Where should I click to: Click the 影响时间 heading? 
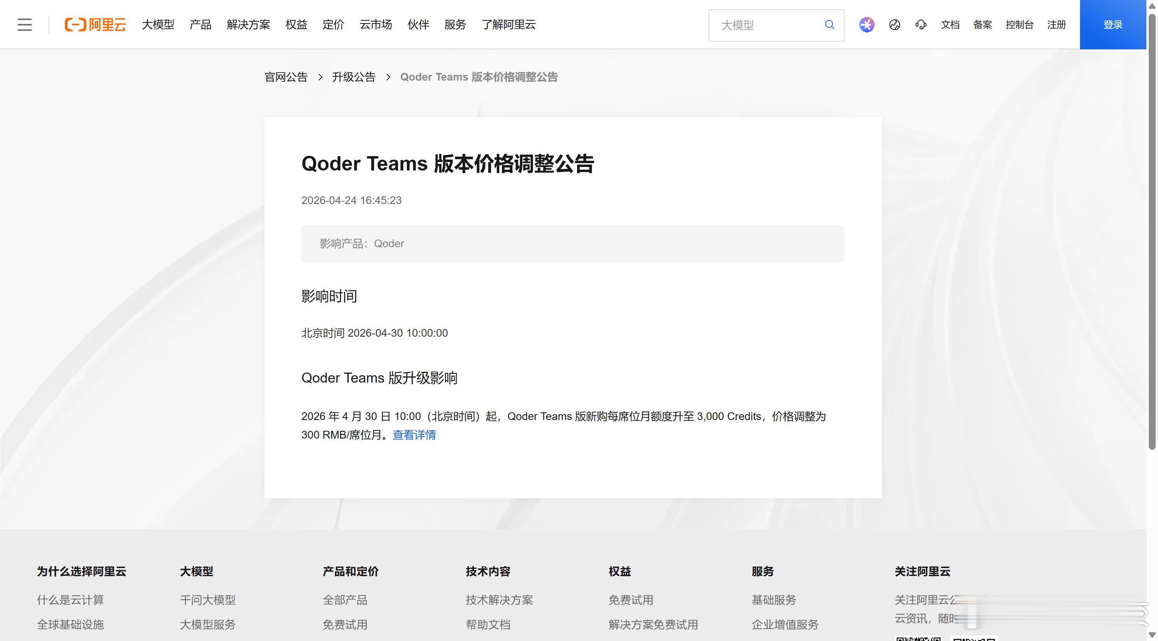(x=329, y=296)
